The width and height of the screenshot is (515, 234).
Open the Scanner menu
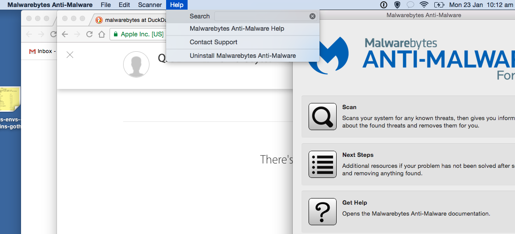(x=150, y=5)
